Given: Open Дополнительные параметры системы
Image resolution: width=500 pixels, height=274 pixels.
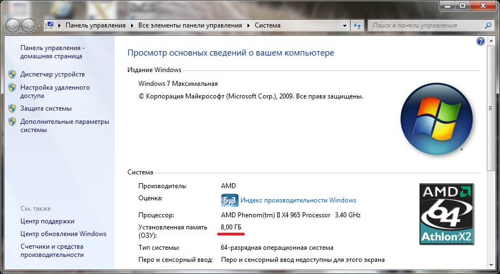Looking at the screenshot, I should 64,125.
